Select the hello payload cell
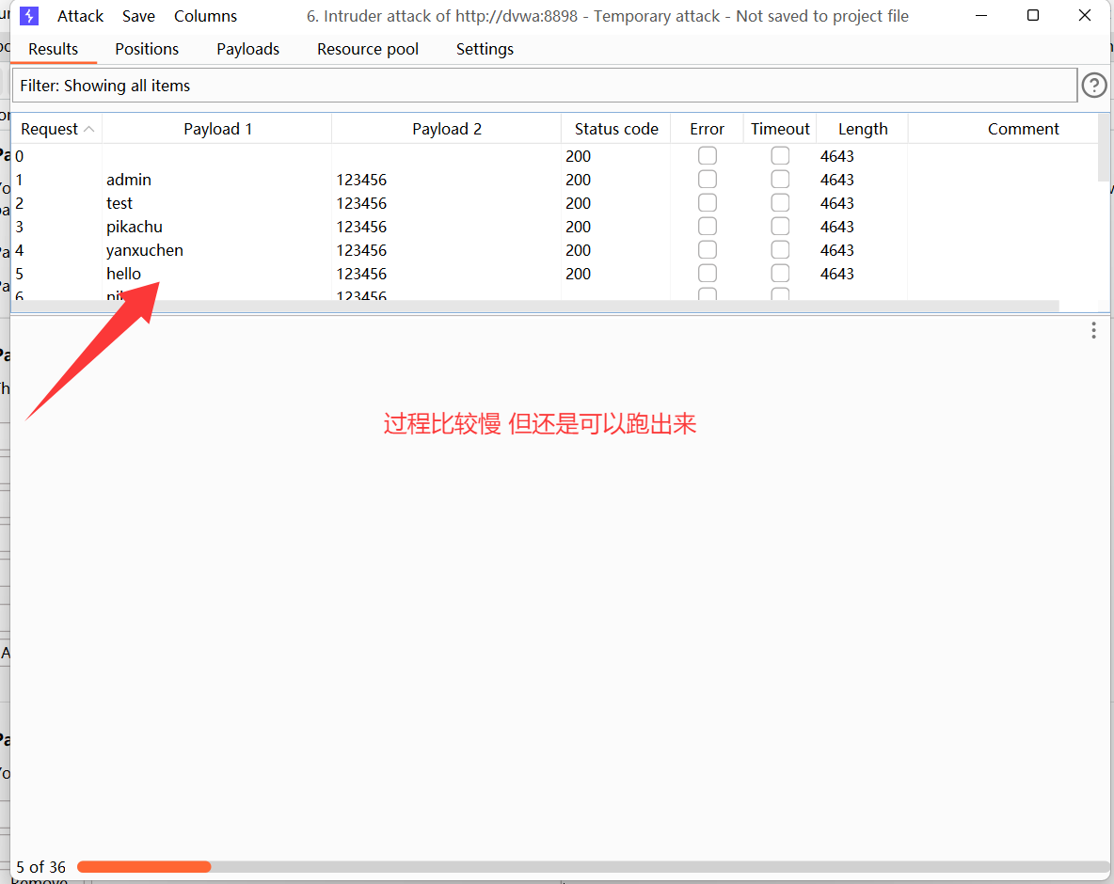 (123, 274)
